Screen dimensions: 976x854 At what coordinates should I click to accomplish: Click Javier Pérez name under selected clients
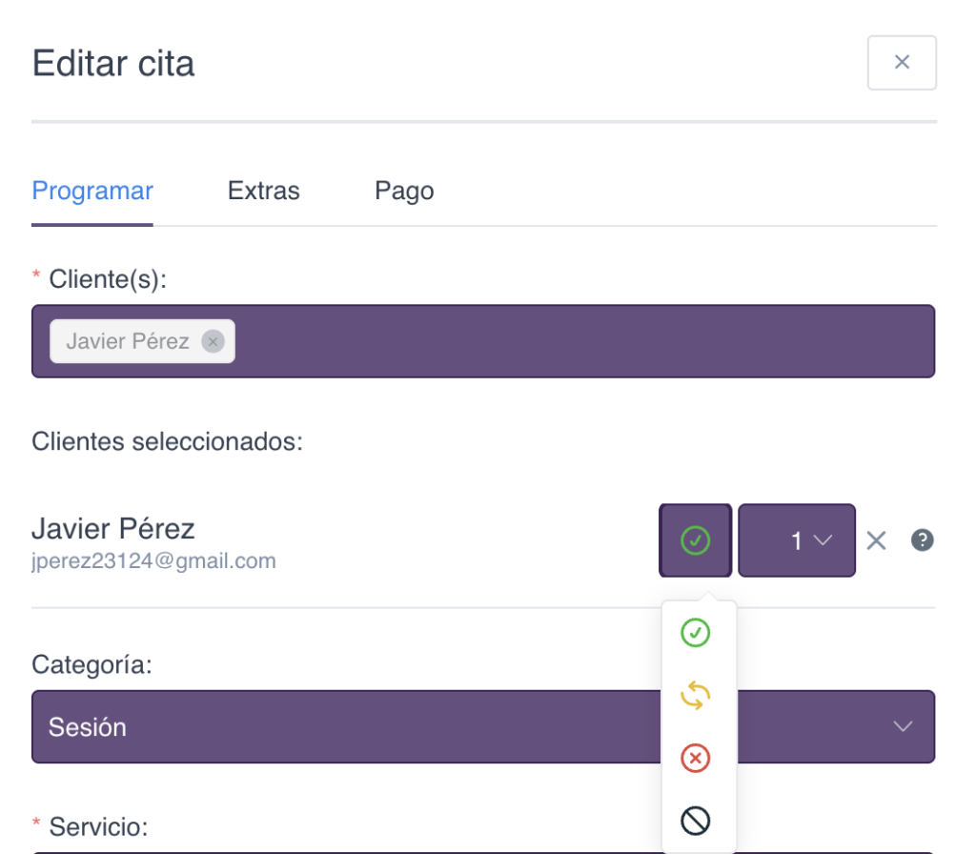(113, 529)
